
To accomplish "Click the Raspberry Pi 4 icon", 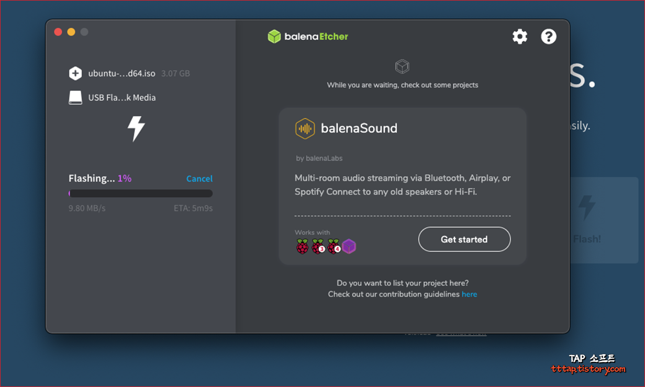I will (333, 246).
